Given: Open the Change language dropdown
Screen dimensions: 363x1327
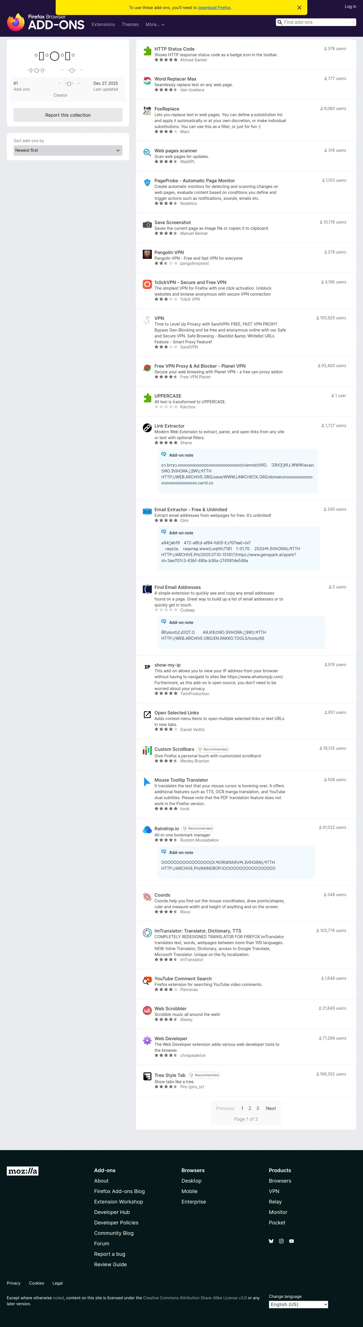Looking at the screenshot, I should click(298, 1304).
